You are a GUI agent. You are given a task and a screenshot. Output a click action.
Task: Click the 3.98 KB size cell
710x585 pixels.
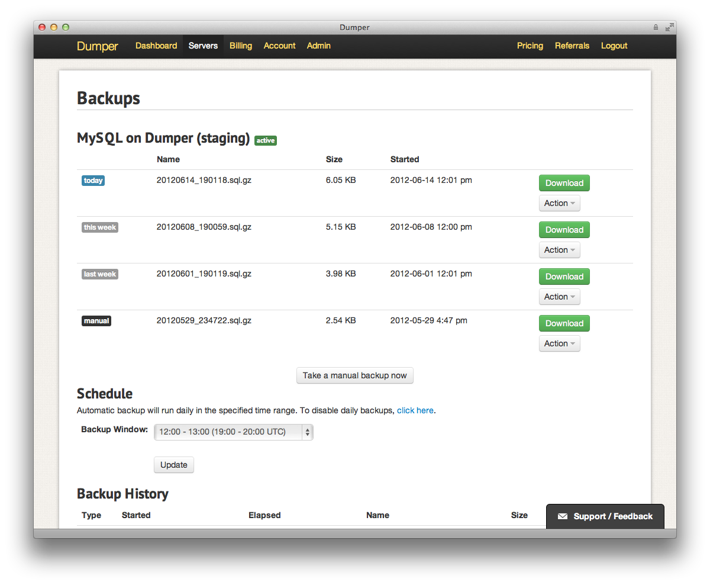pos(341,274)
